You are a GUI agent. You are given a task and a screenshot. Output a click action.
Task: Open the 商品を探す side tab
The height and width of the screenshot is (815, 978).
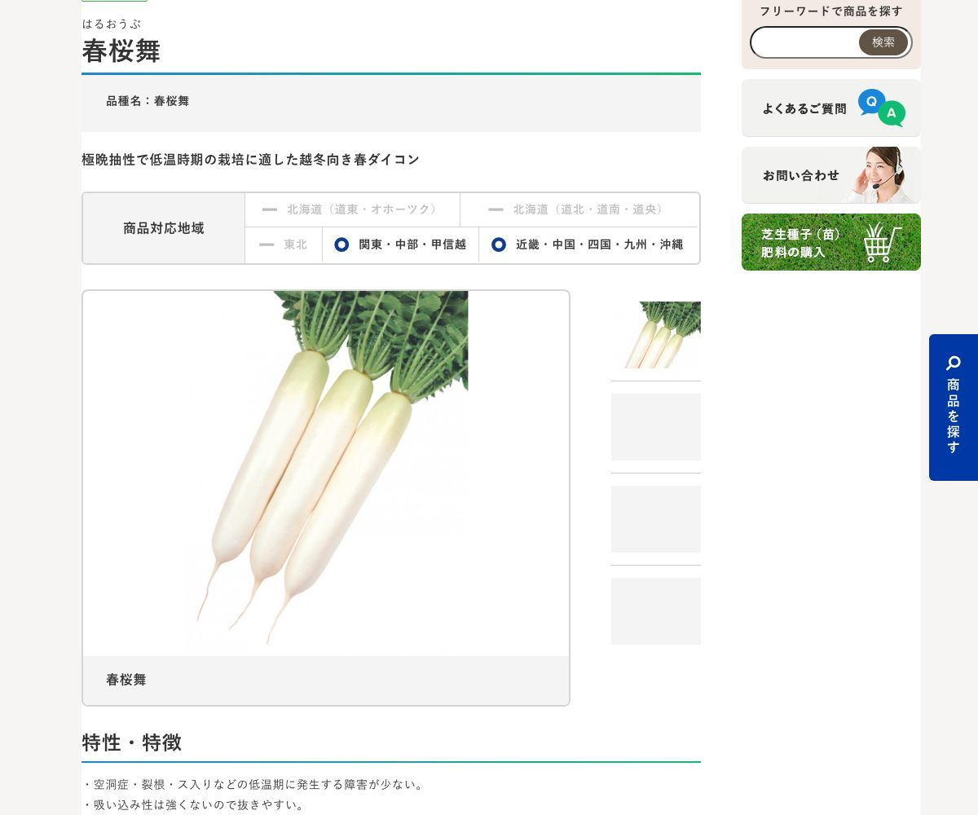tap(953, 416)
